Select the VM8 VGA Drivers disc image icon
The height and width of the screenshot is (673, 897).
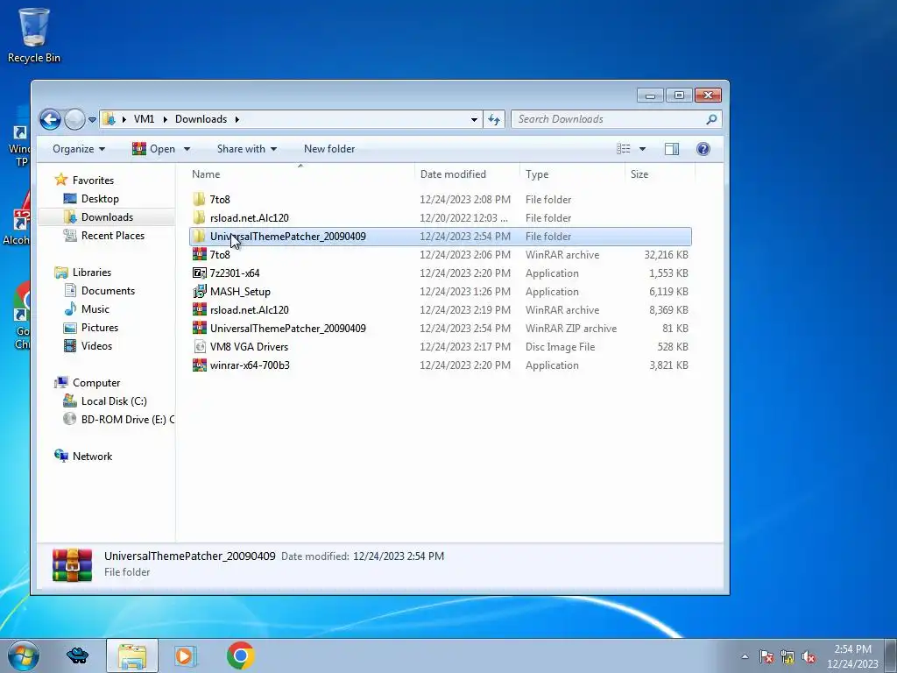[199, 346]
